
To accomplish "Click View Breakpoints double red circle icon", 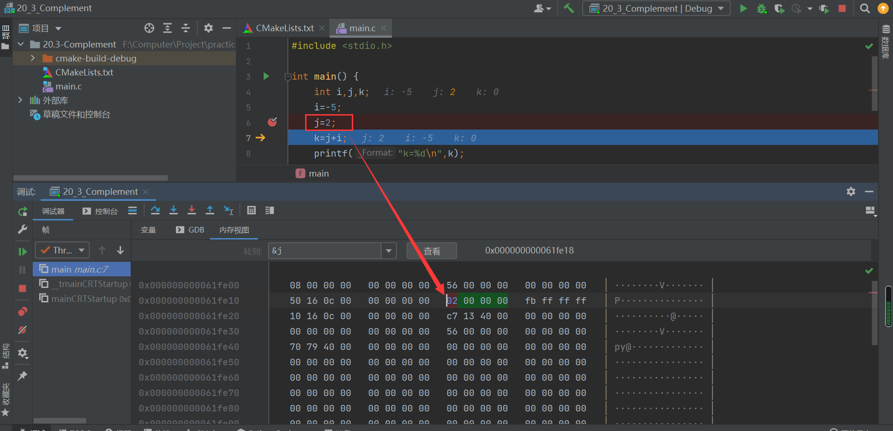I will point(22,311).
